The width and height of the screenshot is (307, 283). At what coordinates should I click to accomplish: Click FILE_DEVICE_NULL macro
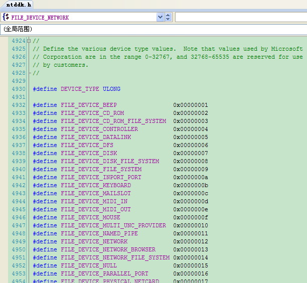[89, 265]
